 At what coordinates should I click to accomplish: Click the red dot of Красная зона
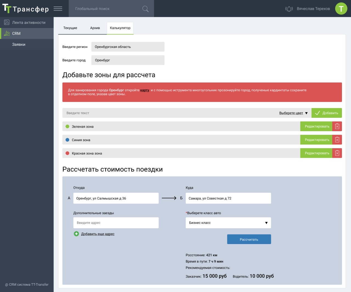(x=67, y=153)
